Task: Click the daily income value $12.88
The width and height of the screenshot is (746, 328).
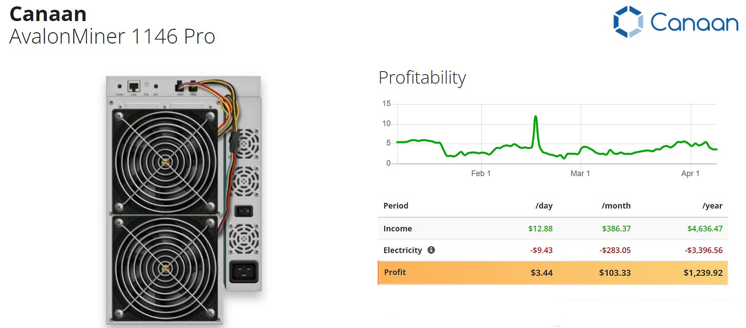Action: tap(542, 229)
